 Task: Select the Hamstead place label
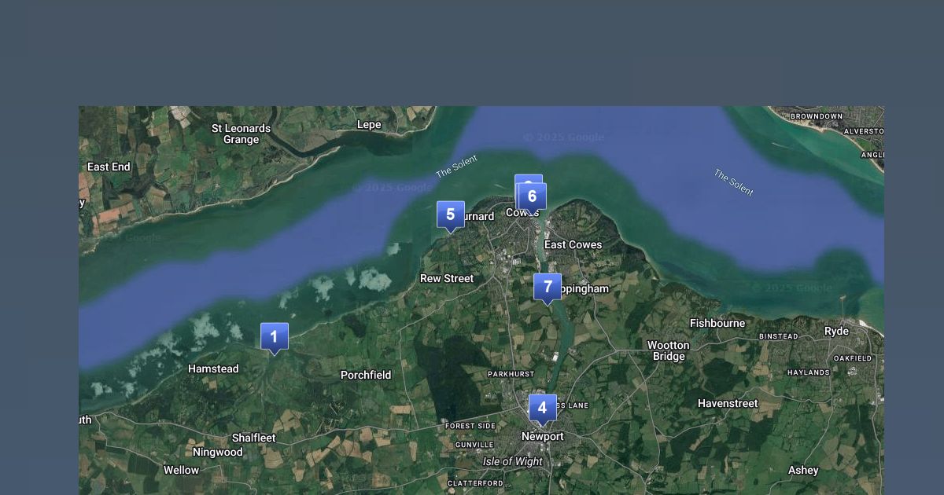tap(213, 368)
